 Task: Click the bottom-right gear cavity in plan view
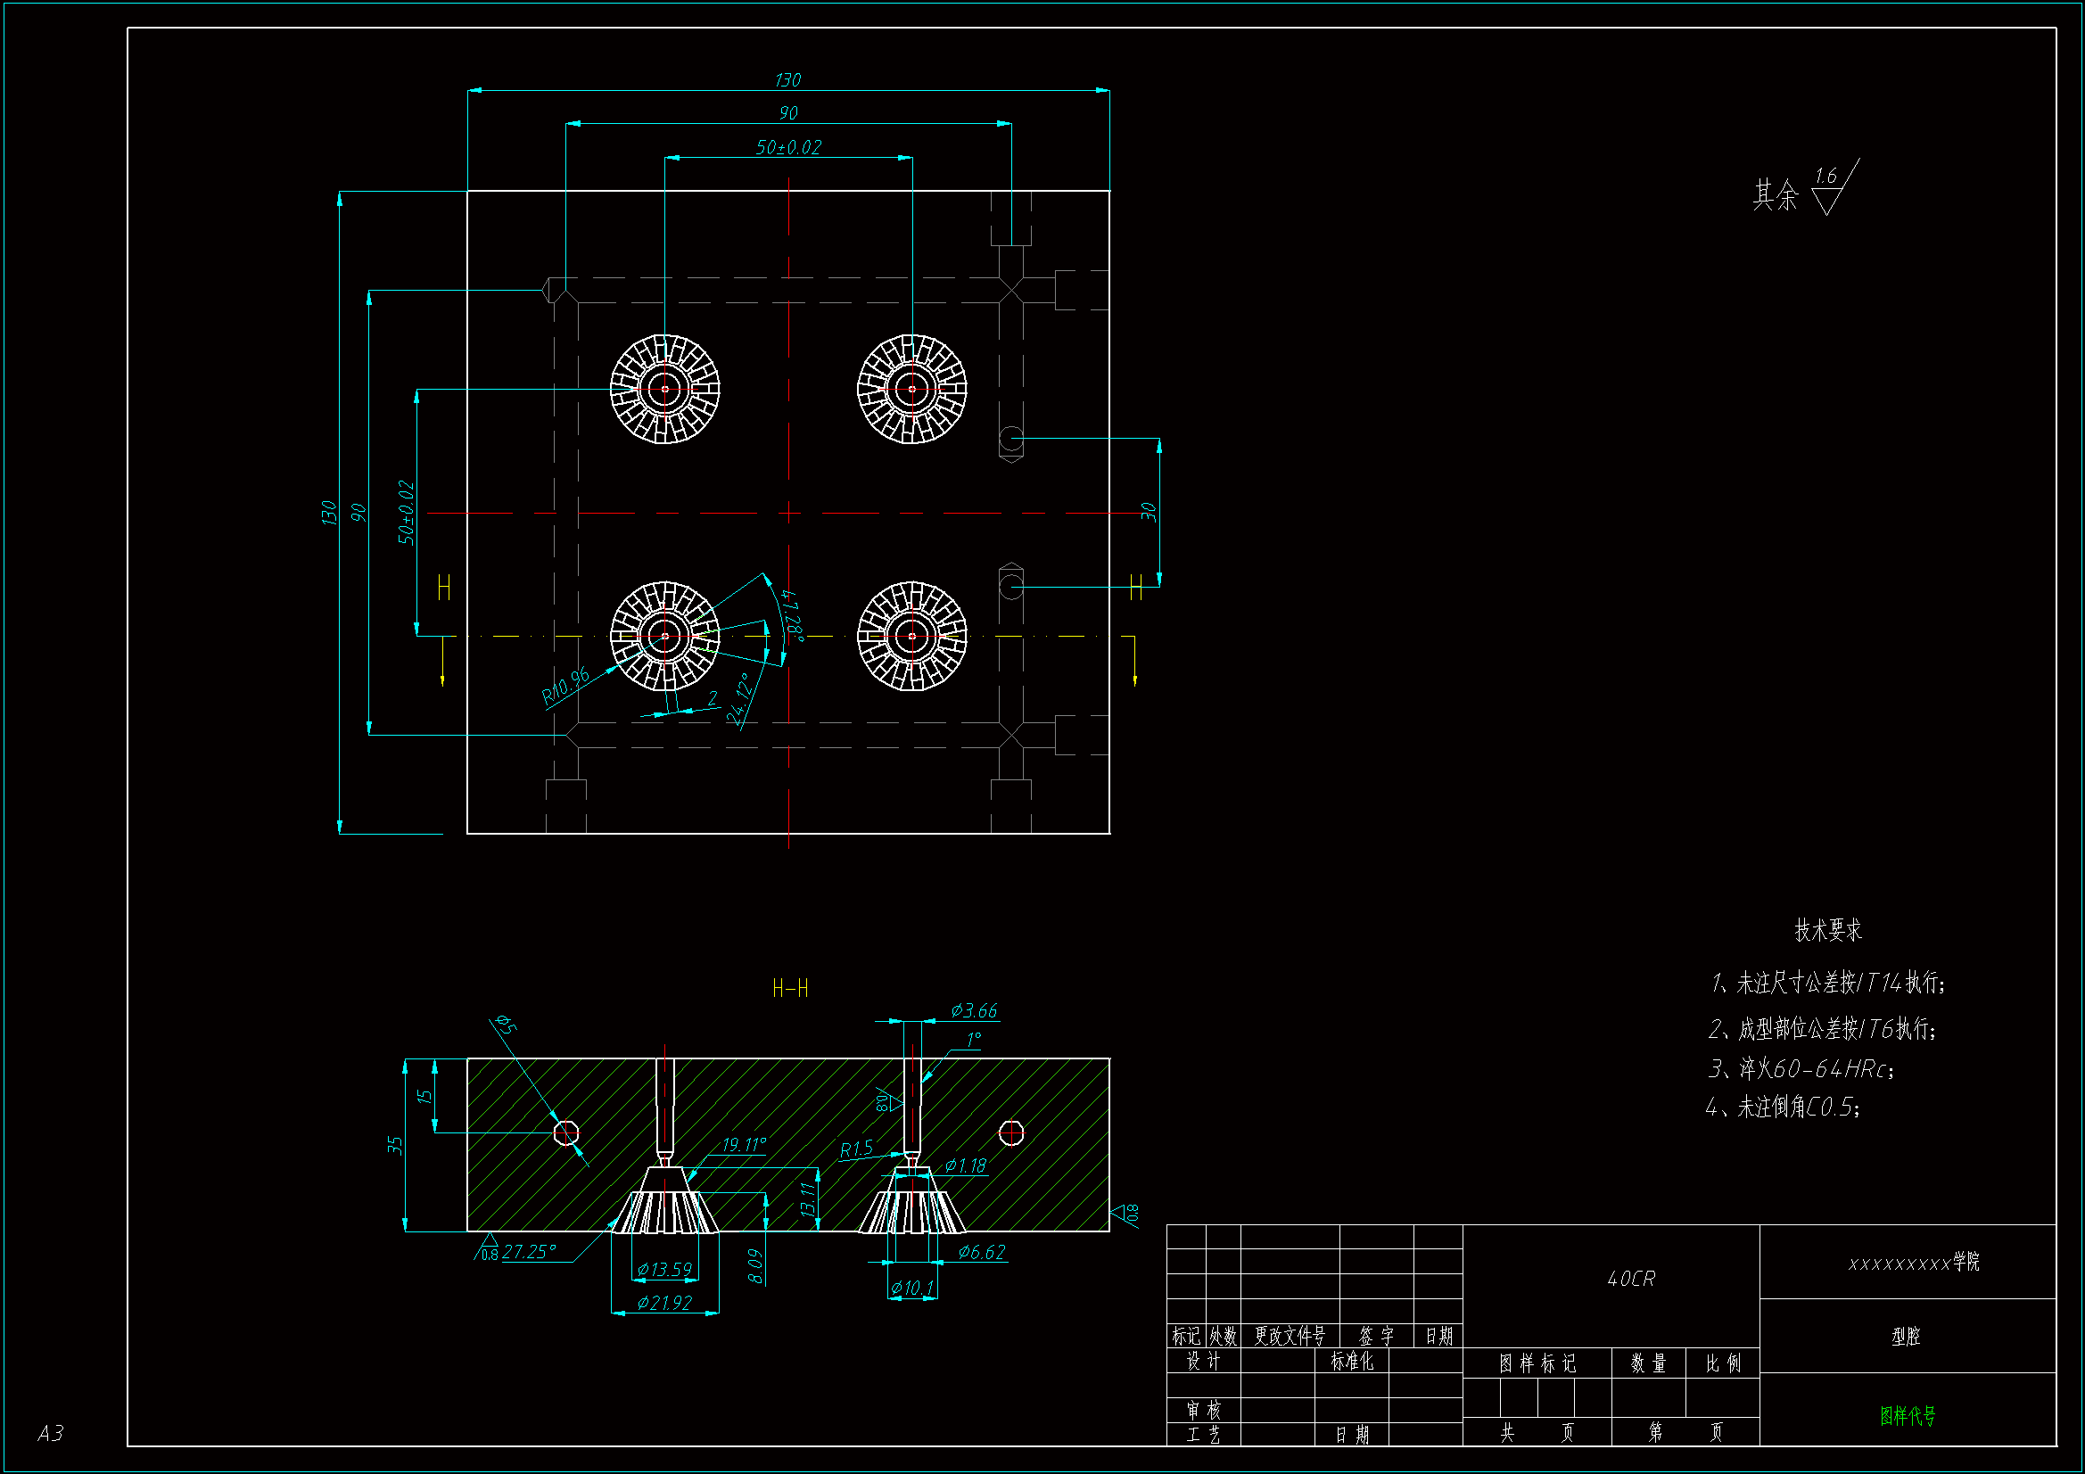click(911, 636)
